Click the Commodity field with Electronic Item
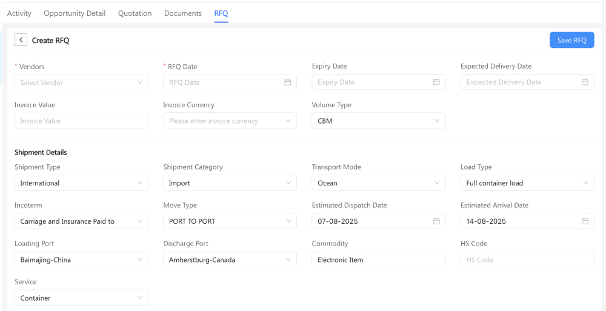The image size is (606, 311). [378, 259]
